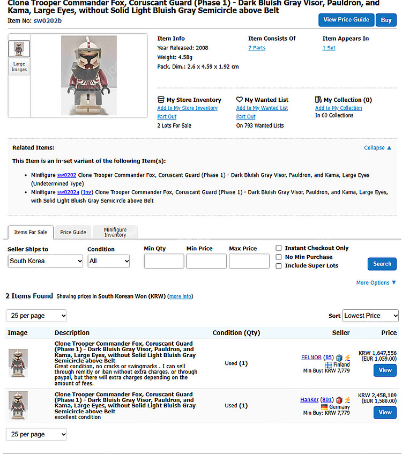
Task: Click the My Store Inventory shop icon
Action: coord(161,100)
